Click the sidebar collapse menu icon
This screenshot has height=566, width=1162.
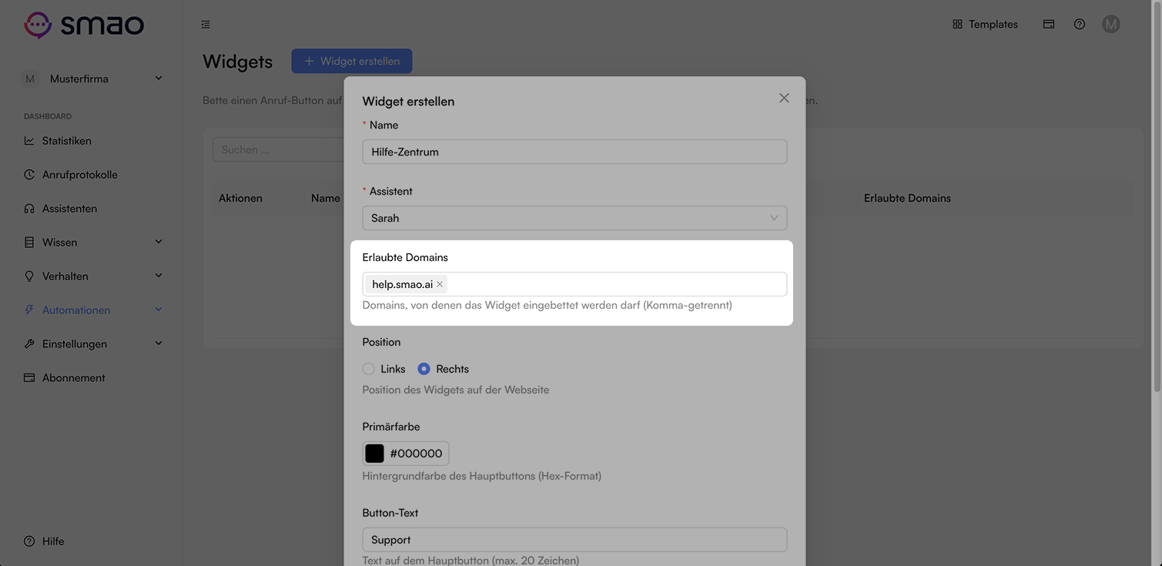click(206, 25)
